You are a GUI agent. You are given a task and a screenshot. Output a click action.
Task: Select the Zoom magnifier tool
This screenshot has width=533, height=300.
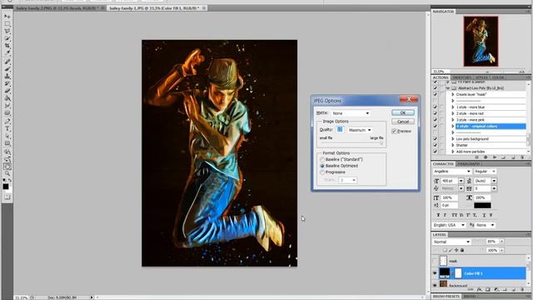[7, 174]
